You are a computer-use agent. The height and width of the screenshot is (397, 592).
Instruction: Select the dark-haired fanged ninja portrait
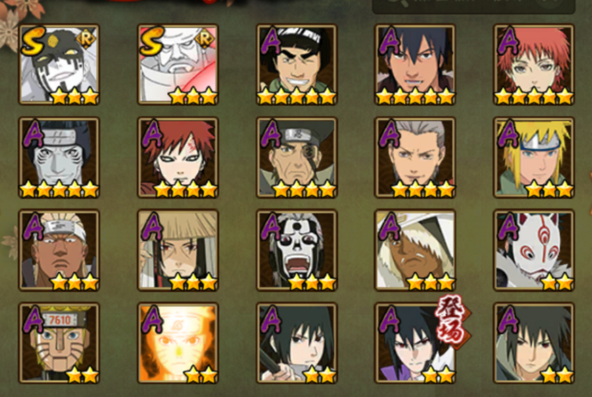click(x=415, y=64)
